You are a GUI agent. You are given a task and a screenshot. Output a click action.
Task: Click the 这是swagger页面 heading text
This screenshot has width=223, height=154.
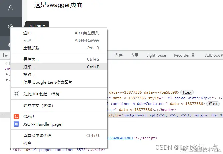[x=58, y=5]
